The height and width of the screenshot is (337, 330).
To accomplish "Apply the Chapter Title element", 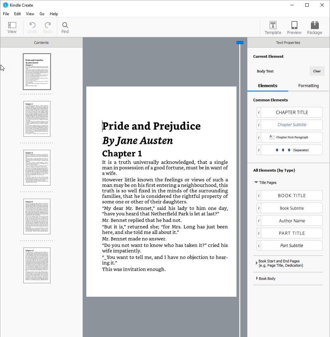I will point(292,113).
